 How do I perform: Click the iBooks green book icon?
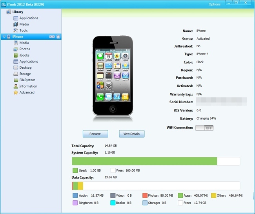[16, 55]
